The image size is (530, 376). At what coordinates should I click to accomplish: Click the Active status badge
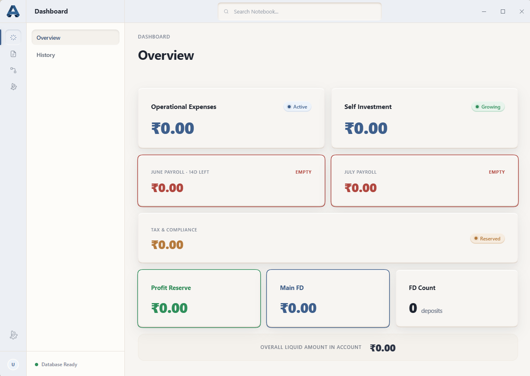[x=298, y=107]
